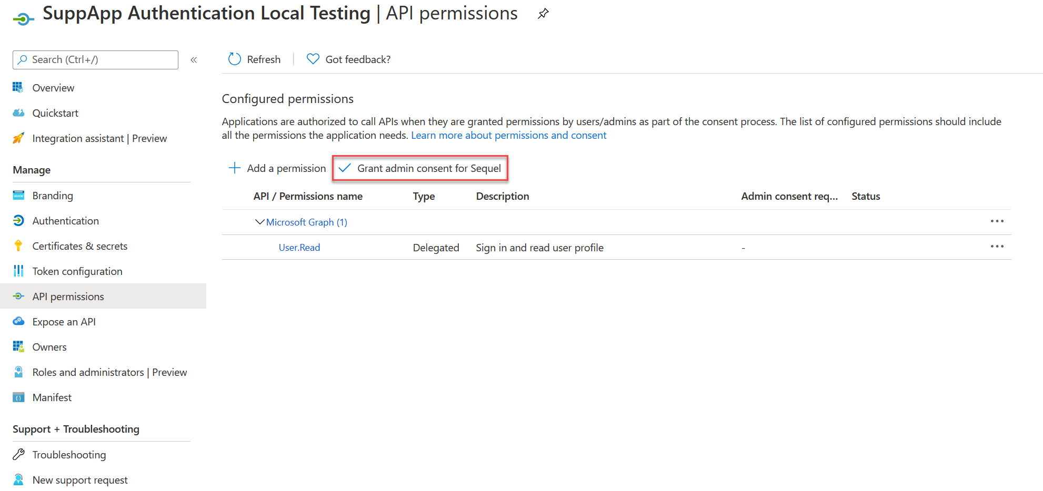The height and width of the screenshot is (491, 1043).
Task: Click the checkmark icon for Grant admin consent
Action: click(345, 168)
